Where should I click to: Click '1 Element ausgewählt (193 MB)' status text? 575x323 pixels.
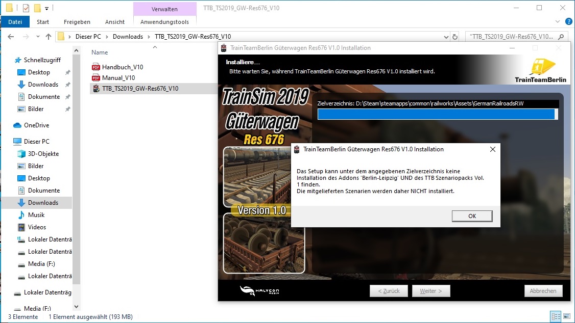coord(90,317)
